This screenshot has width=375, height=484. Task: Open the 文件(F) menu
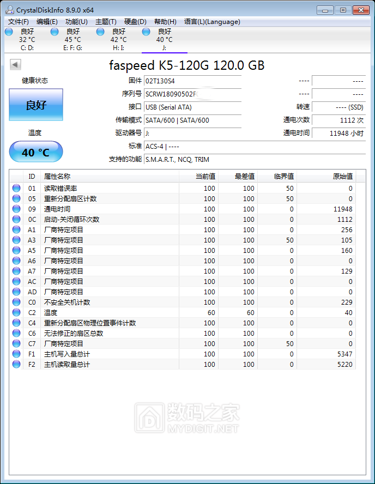[x=18, y=22]
